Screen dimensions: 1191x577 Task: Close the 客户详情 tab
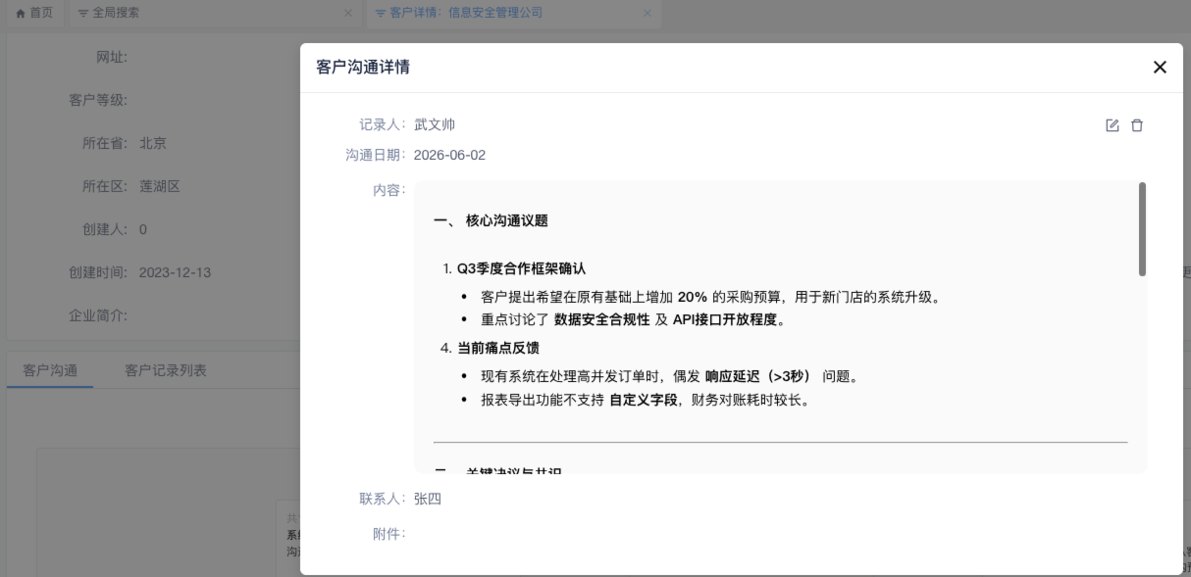pyautogui.click(x=647, y=13)
